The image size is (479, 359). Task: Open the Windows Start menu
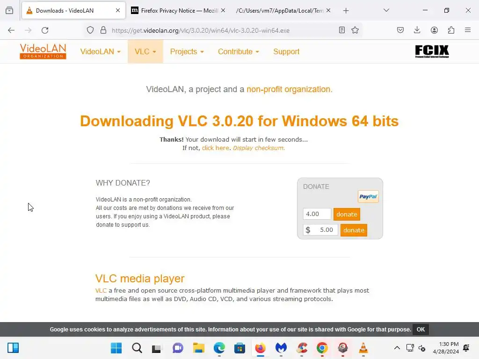coord(116,348)
